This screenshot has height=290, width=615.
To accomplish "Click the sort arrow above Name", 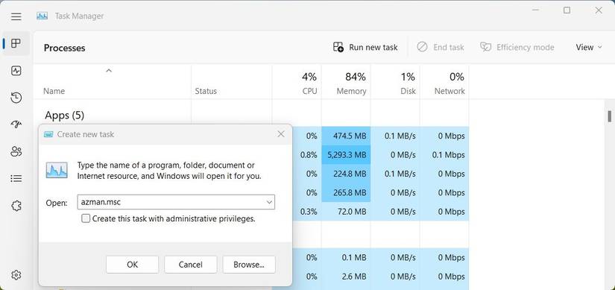I will 109,71.
